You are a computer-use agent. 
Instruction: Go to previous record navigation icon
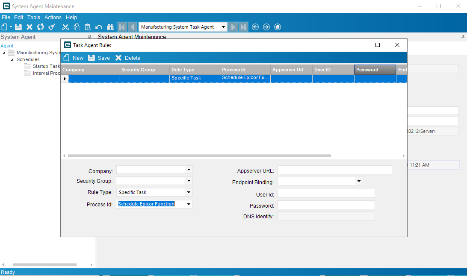(x=133, y=27)
